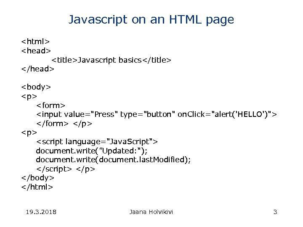Screen dimensions: 303x227
Task: Click the opening <html> tag line
Action: pos(35,42)
